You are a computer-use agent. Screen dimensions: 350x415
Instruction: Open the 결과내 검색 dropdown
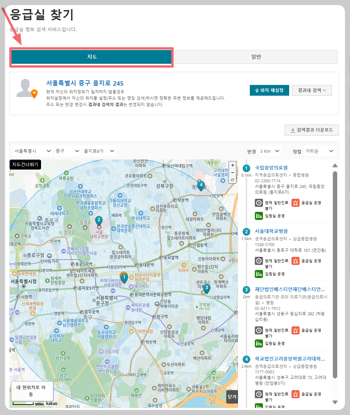click(312, 90)
